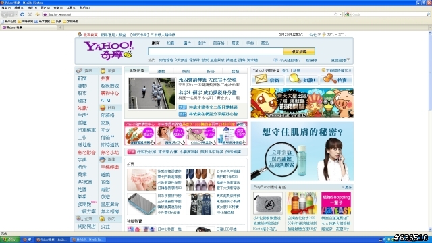432x243 pixels.
Task: Open the smartphone product thumbnail in 拍賣
Action: pyautogui.click(x=141, y=204)
